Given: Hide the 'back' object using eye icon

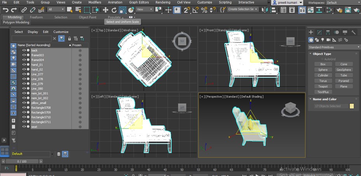Looking at the screenshot, I should point(24,50).
